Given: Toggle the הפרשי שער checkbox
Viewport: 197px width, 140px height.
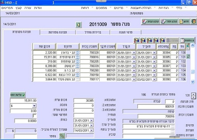Looking at the screenshot, I should 34,116.
